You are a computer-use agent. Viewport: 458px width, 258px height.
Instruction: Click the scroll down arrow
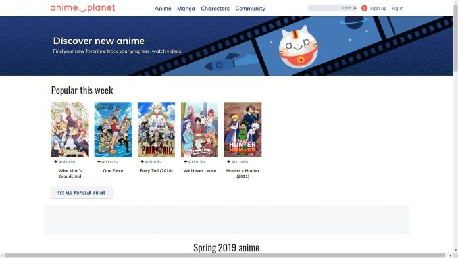pyautogui.click(x=455, y=251)
